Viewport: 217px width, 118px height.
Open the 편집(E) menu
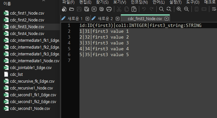tap(85, 2)
